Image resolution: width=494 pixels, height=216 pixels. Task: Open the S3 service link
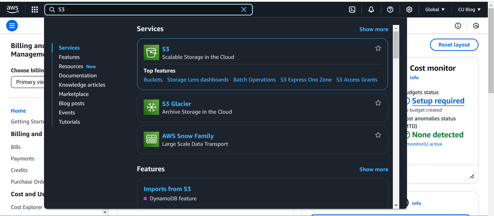coord(165,49)
